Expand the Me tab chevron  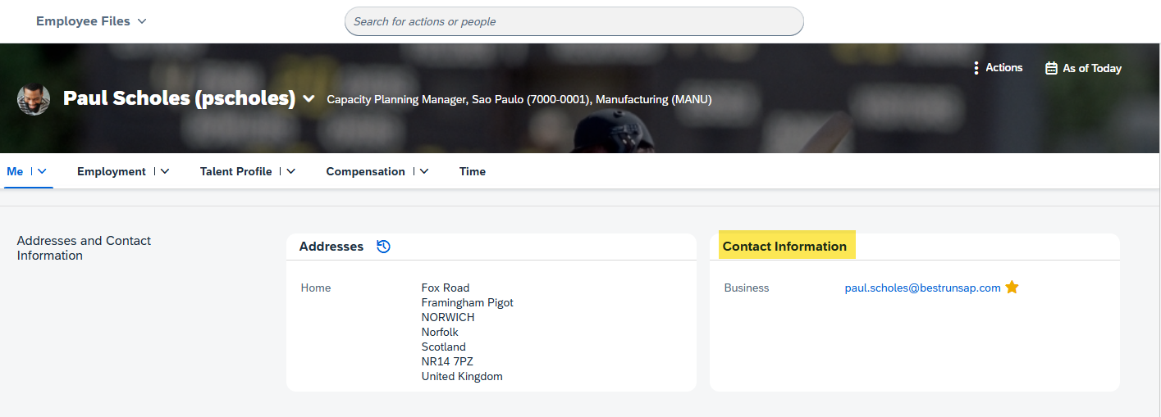click(42, 171)
